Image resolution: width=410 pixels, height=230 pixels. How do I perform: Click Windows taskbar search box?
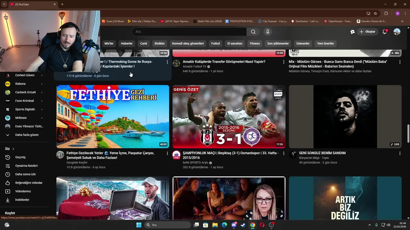pos(168,225)
